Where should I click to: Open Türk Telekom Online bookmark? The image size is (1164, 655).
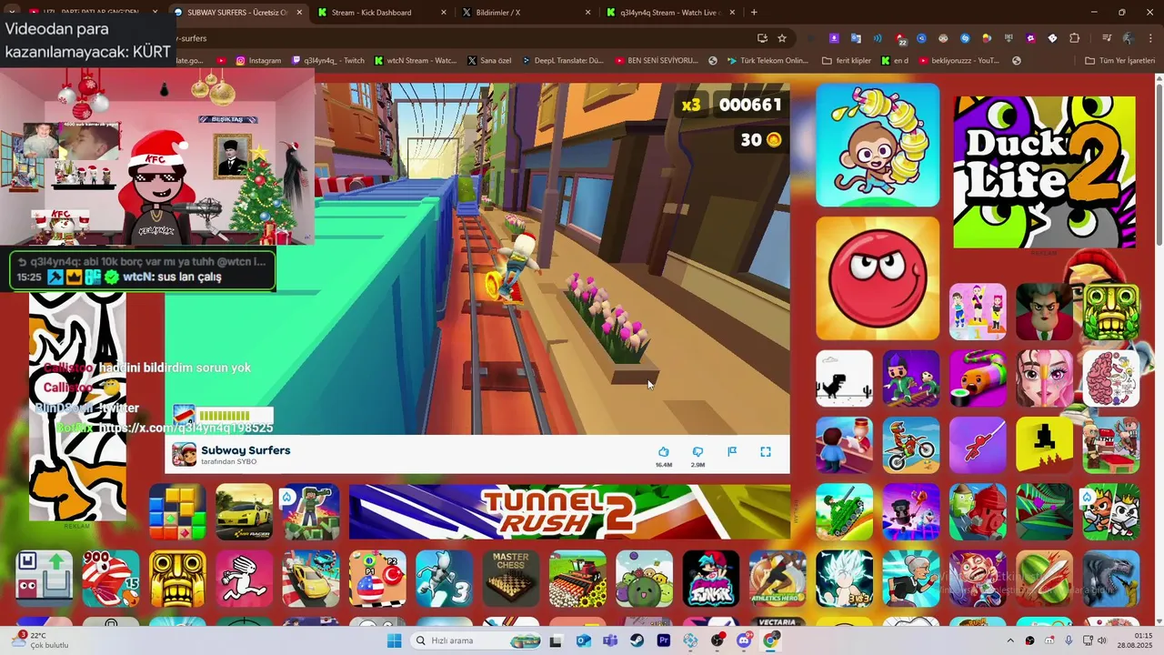(766, 61)
